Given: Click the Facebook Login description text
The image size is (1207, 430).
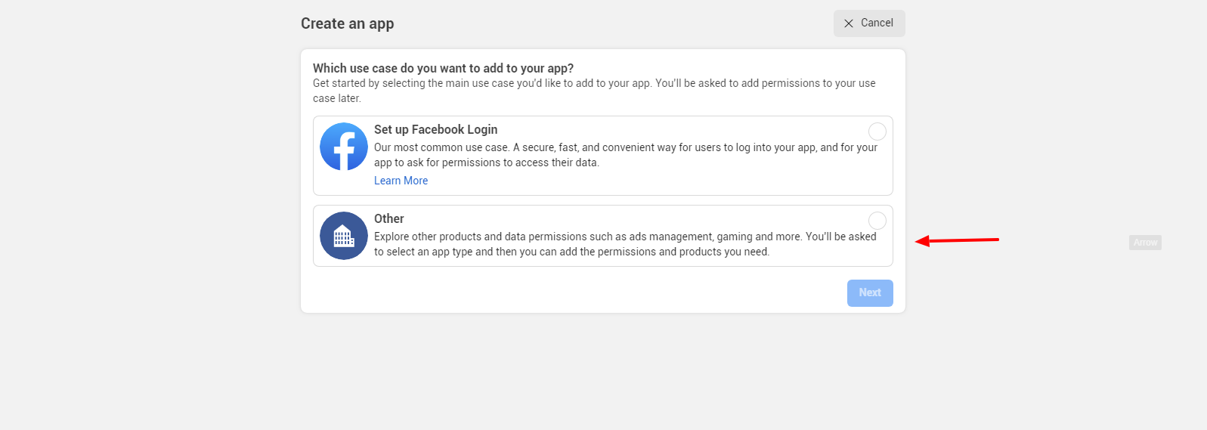Looking at the screenshot, I should coord(626,155).
